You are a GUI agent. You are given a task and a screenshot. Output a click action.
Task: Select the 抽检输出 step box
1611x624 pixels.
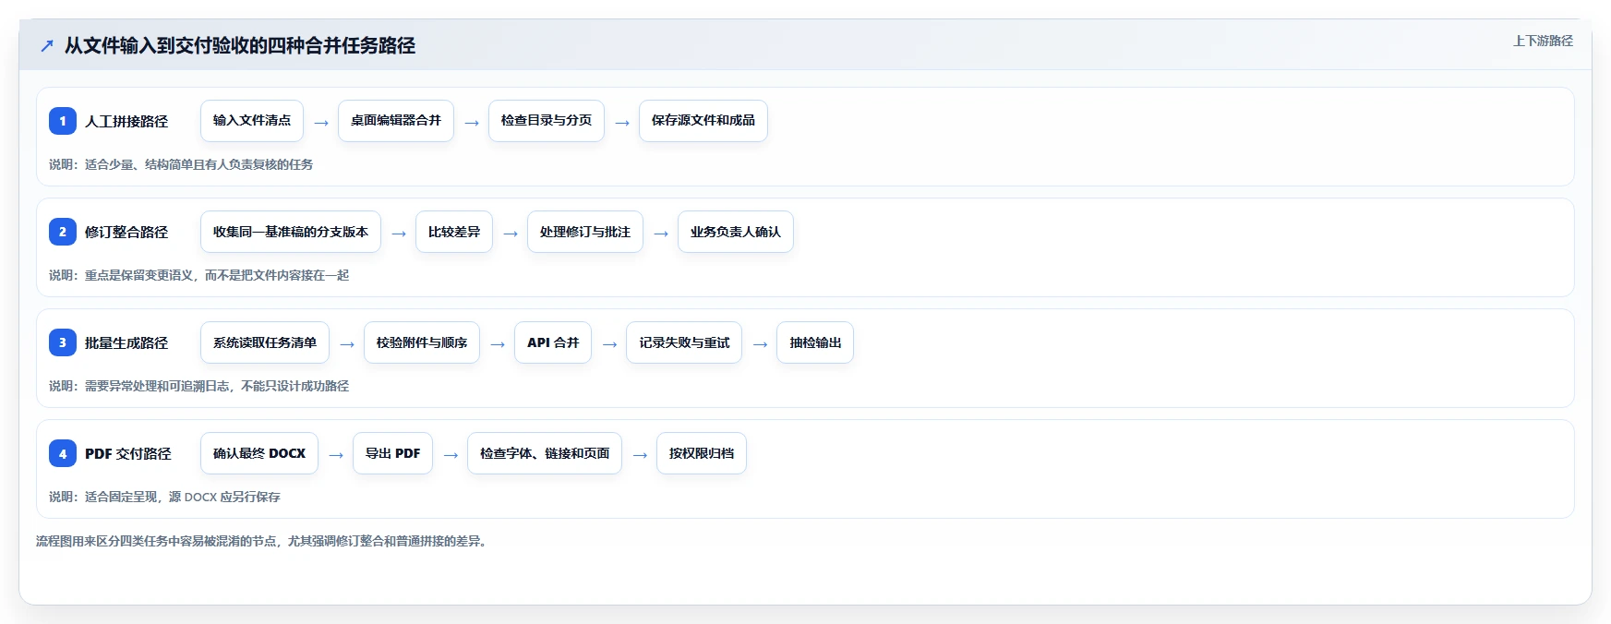point(815,342)
